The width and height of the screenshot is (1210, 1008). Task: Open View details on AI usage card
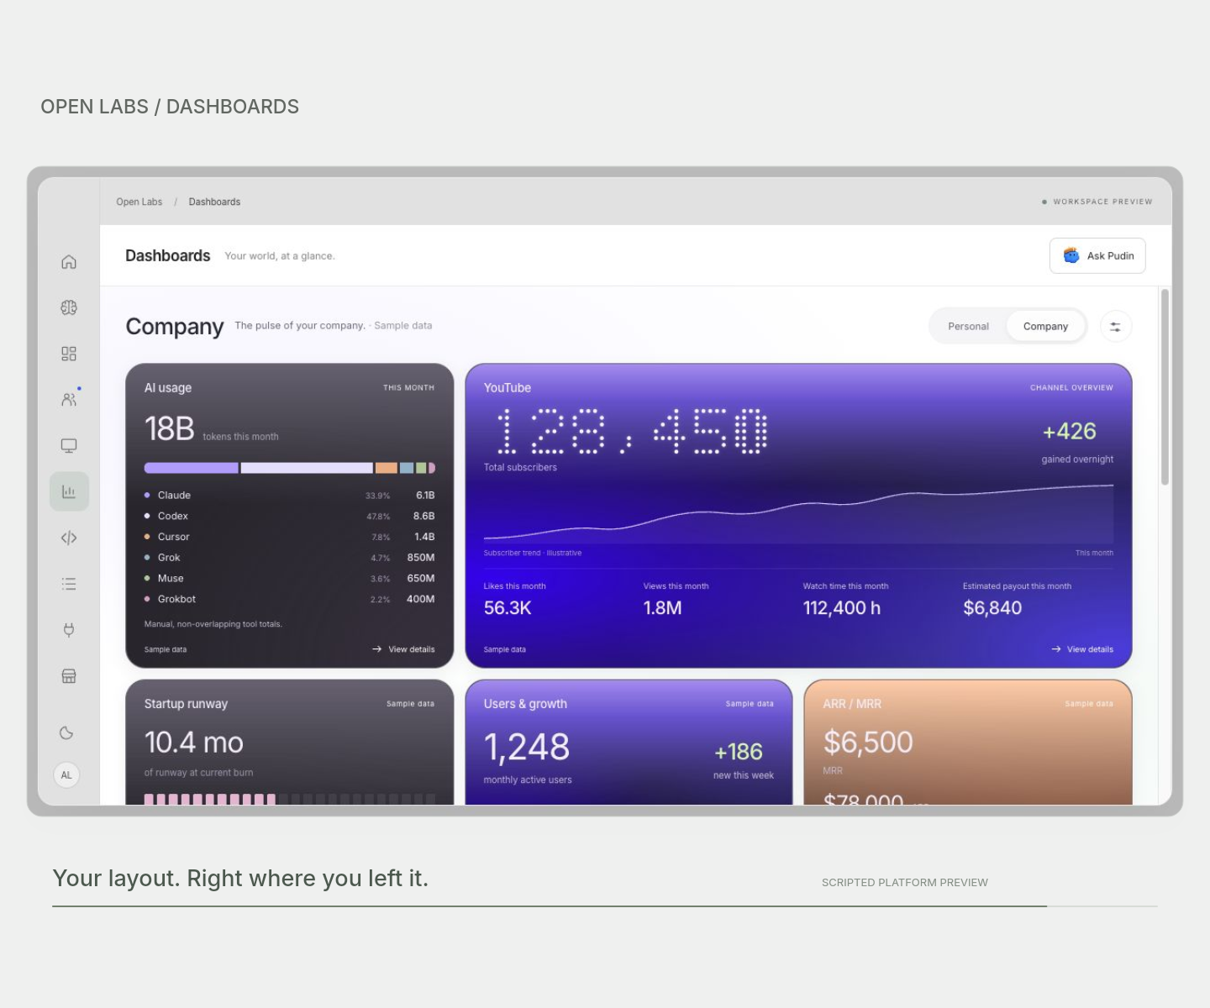[x=403, y=649]
